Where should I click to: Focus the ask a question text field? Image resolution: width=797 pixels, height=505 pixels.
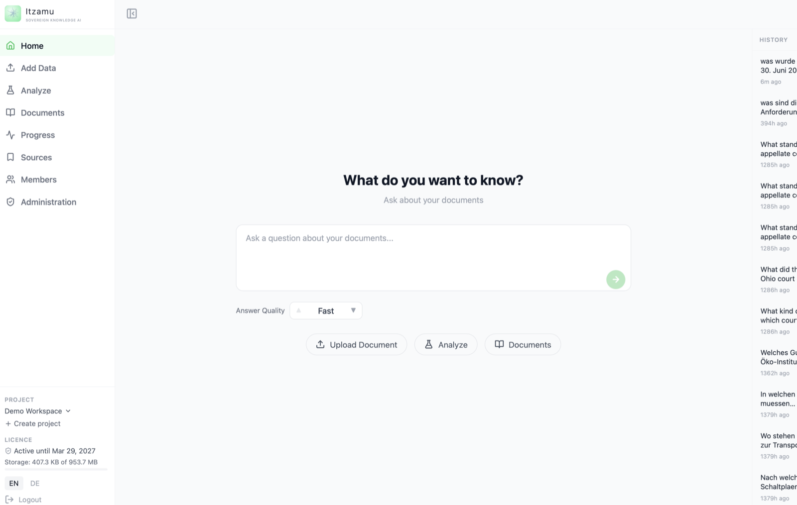click(433, 258)
